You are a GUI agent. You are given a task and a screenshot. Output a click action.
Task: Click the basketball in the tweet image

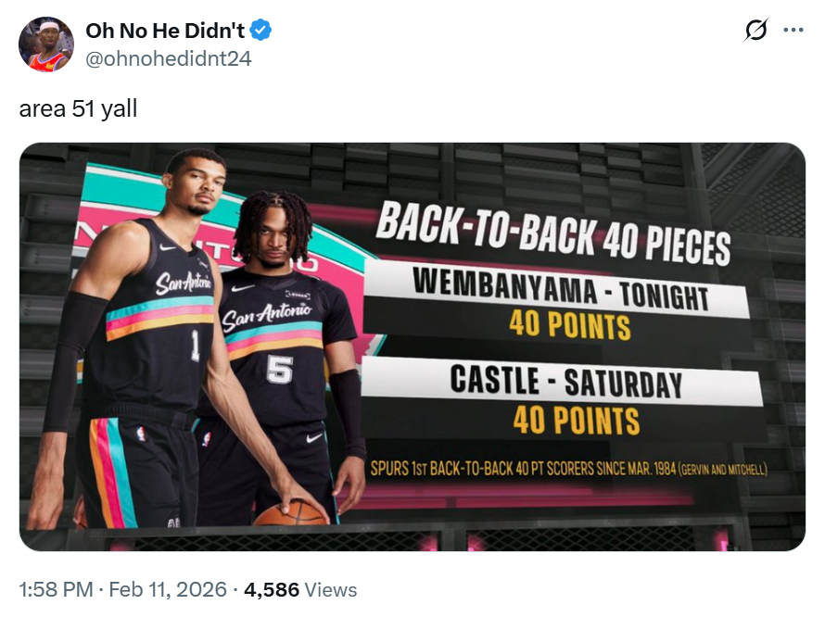tap(290, 512)
